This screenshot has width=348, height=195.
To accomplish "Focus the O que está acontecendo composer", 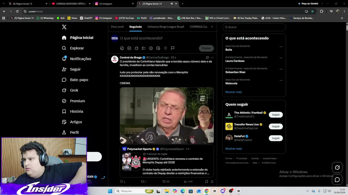I will (141, 38).
